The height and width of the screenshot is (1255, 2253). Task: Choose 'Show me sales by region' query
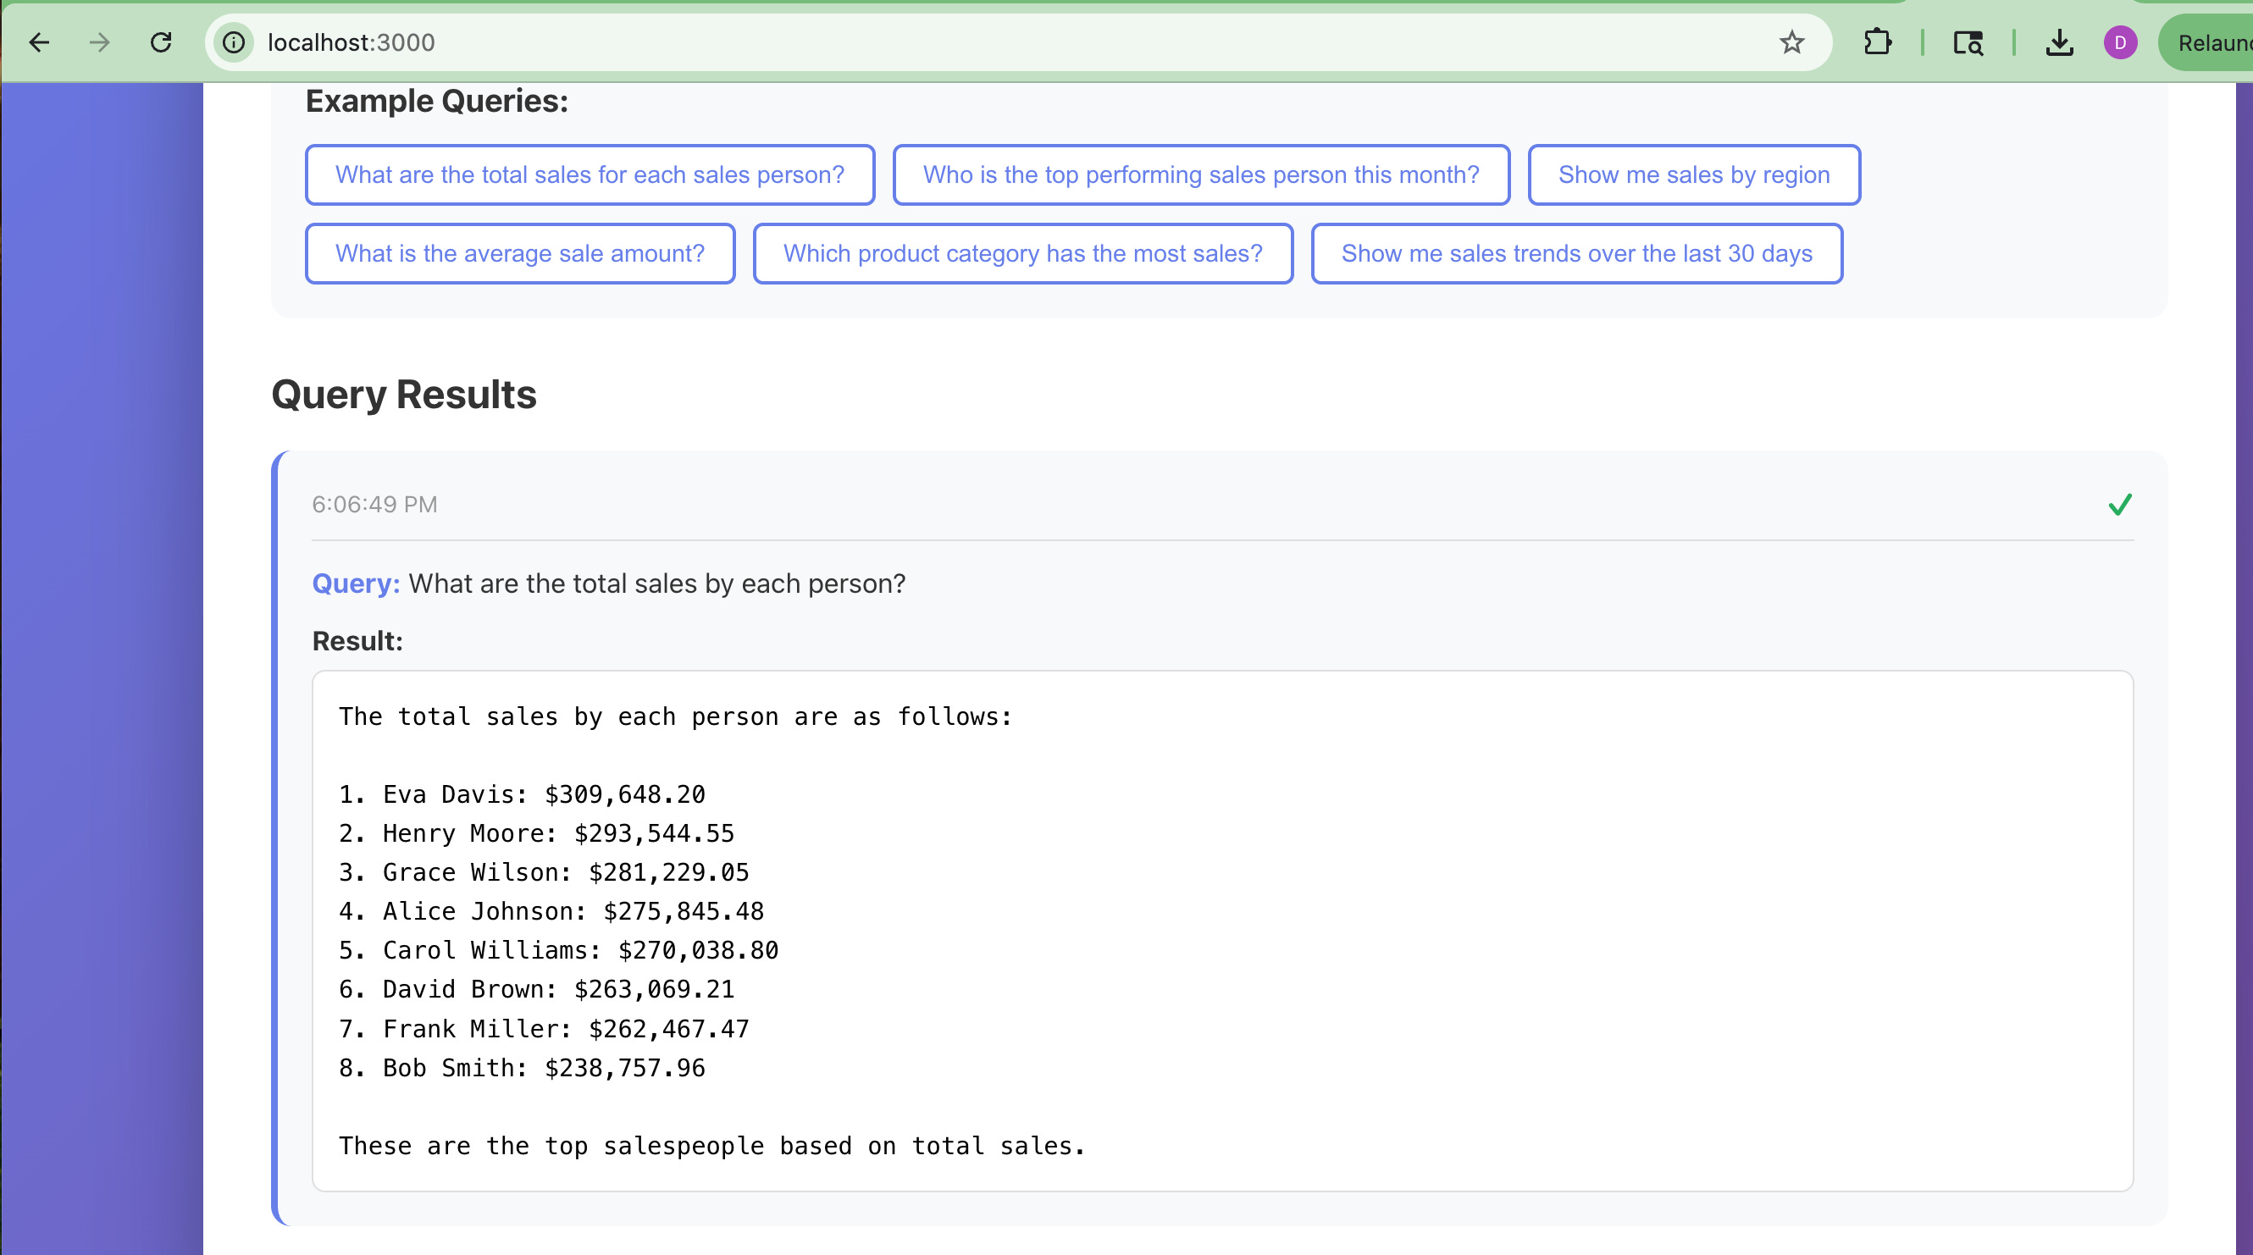(1693, 175)
